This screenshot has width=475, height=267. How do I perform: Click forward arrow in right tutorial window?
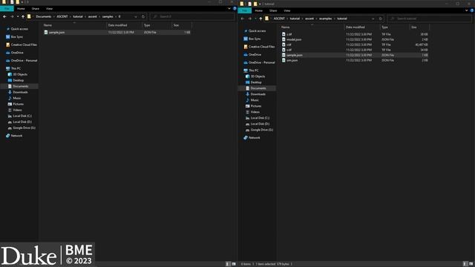(x=249, y=19)
